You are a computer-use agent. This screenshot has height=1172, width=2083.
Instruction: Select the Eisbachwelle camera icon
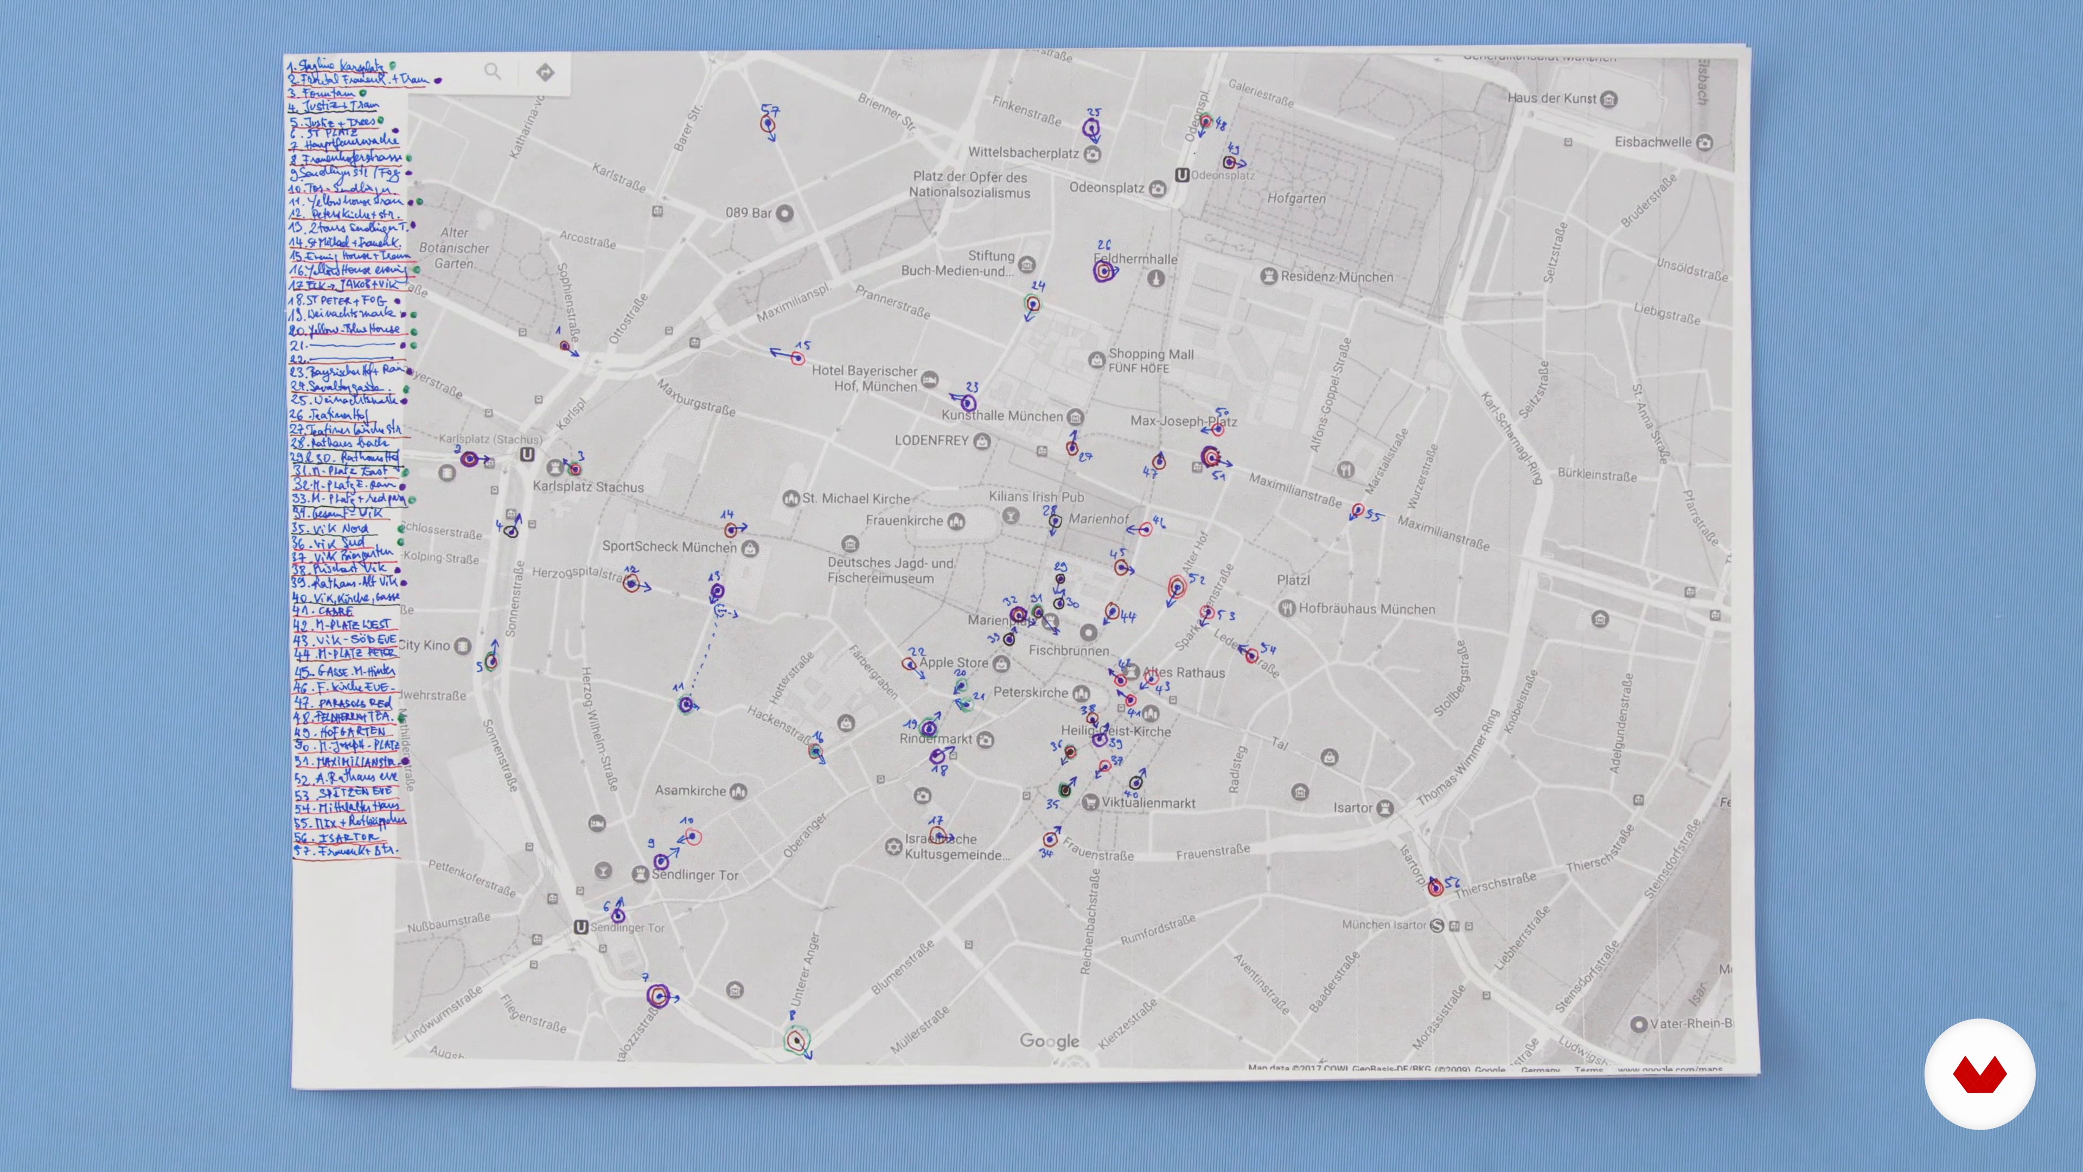[x=1704, y=142]
